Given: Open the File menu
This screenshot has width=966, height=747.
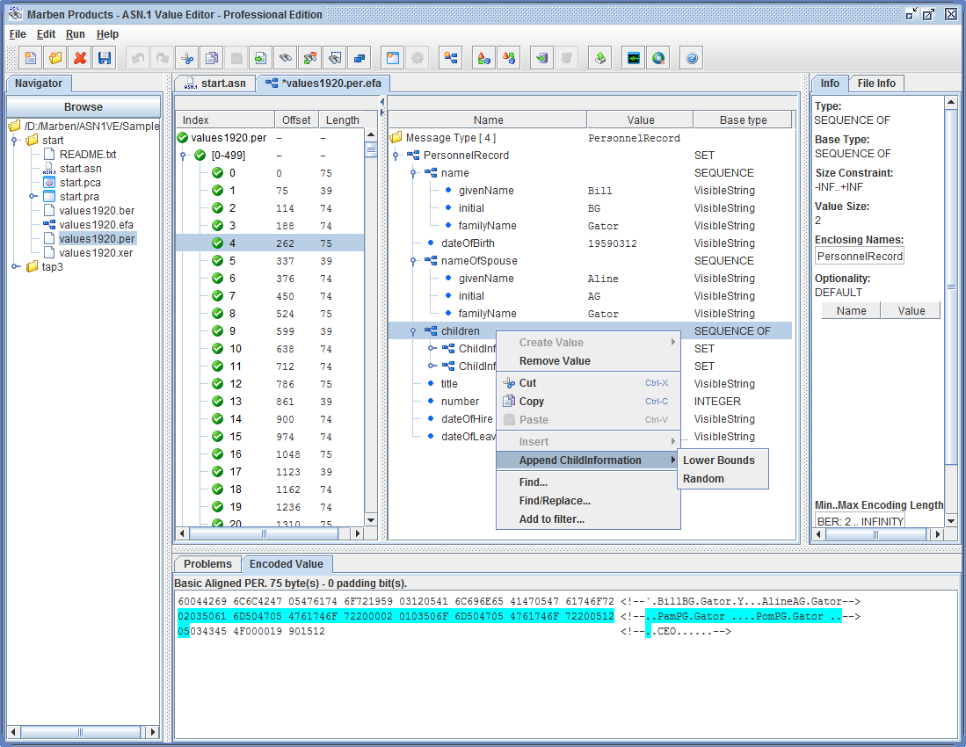Looking at the screenshot, I should pyautogui.click(x=18, y=34).
